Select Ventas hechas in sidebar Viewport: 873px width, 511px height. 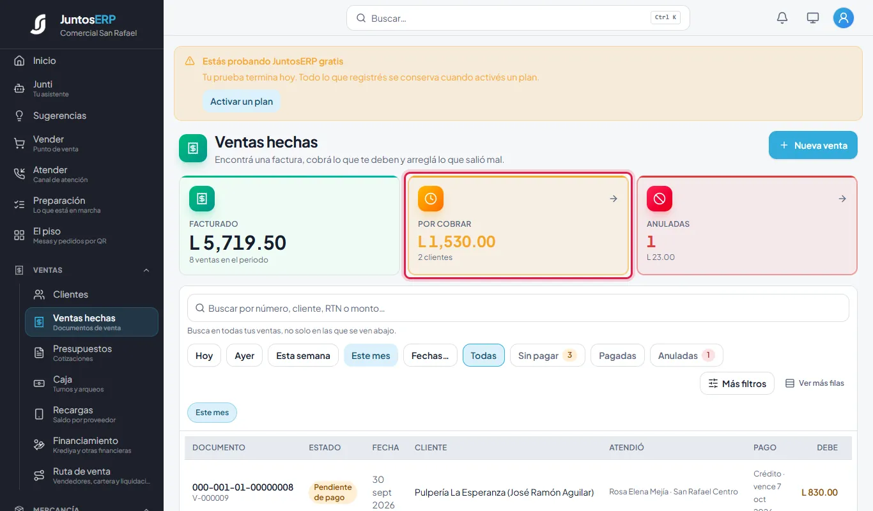(91, 322)
